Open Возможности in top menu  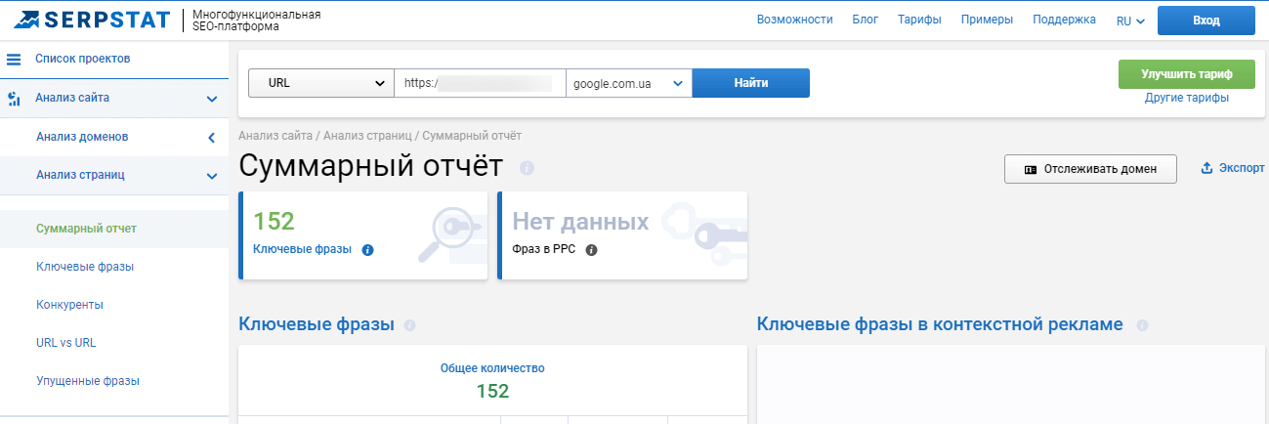[x=794, y=20]
